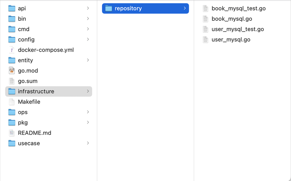Expand the usecase folder chevron
291x181 pixels.
coord(88,143)
